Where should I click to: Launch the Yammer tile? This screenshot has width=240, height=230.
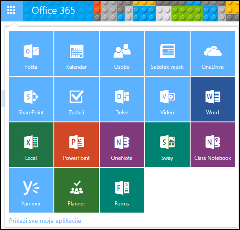(31, 190)
